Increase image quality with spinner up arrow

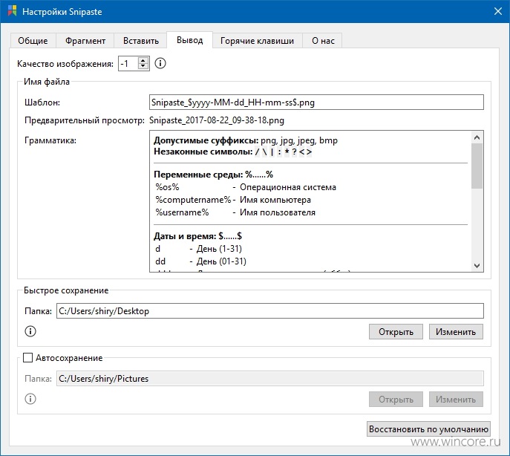(x=143, y=60)
